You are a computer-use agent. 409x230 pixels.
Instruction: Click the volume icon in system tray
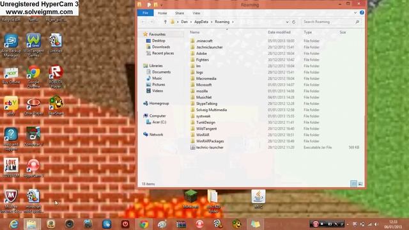click(x=376, y=224)
